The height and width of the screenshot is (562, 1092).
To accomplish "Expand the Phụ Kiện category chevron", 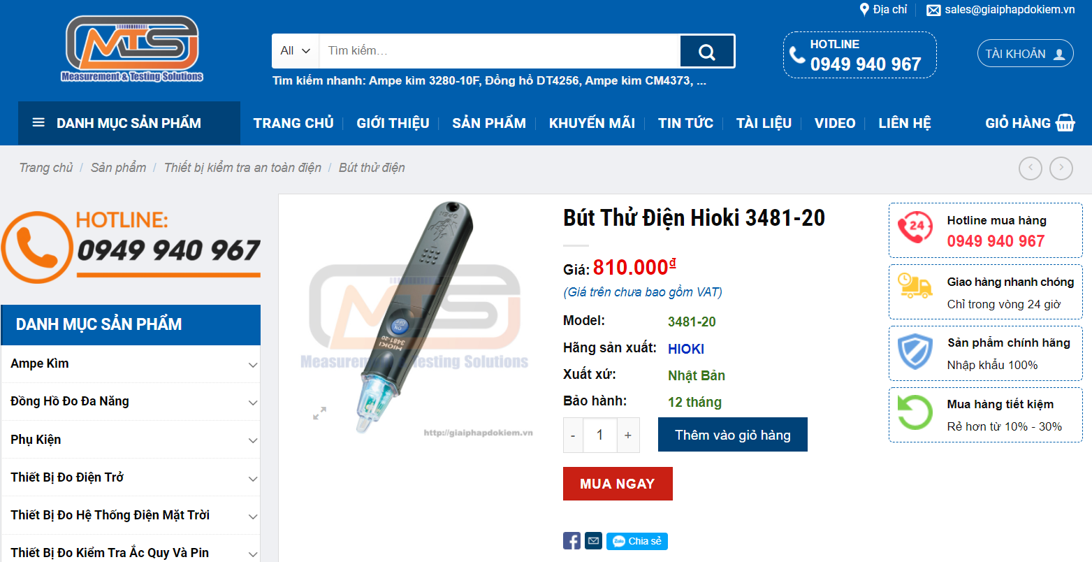I will [x=253, y=440].
